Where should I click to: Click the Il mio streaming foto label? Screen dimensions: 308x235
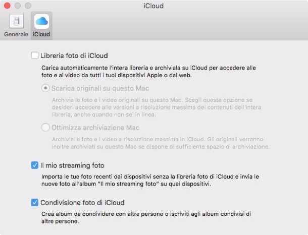72,165
